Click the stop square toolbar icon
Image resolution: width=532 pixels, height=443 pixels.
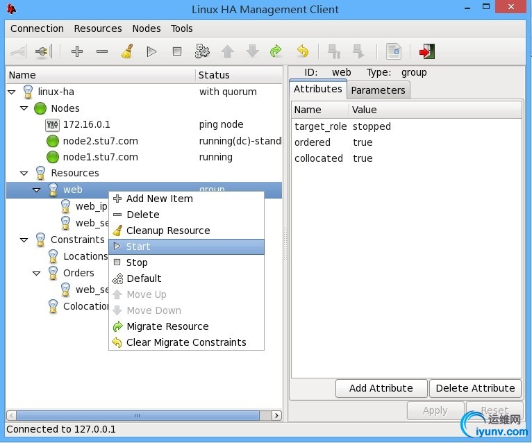(x=177, y=51)
